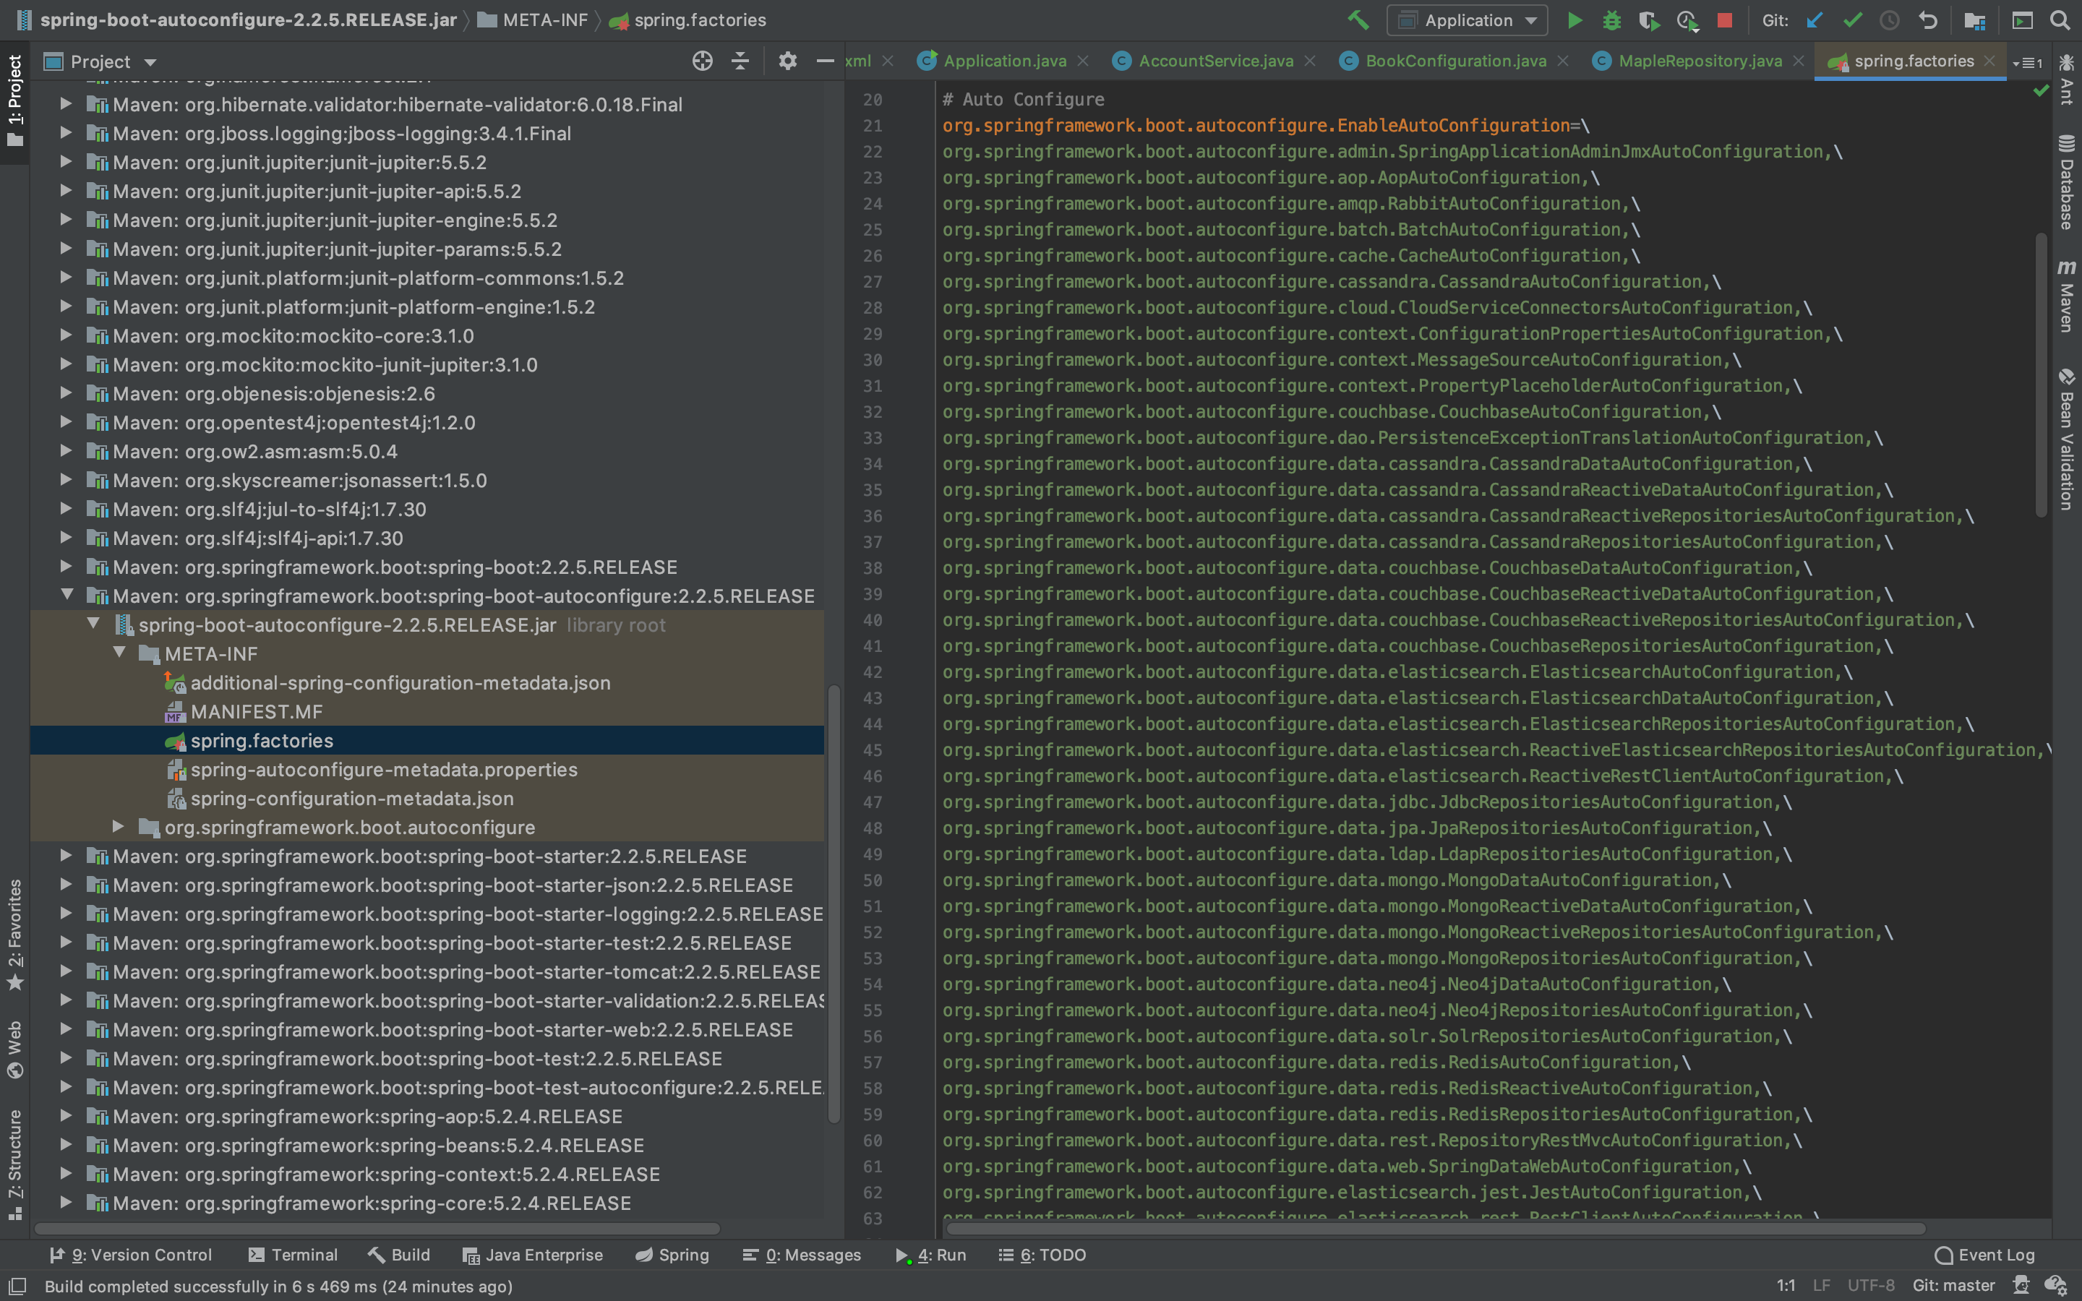Open the TODO tool window
The height and width of the screenshot is (1301, 2082).
1042,1255
